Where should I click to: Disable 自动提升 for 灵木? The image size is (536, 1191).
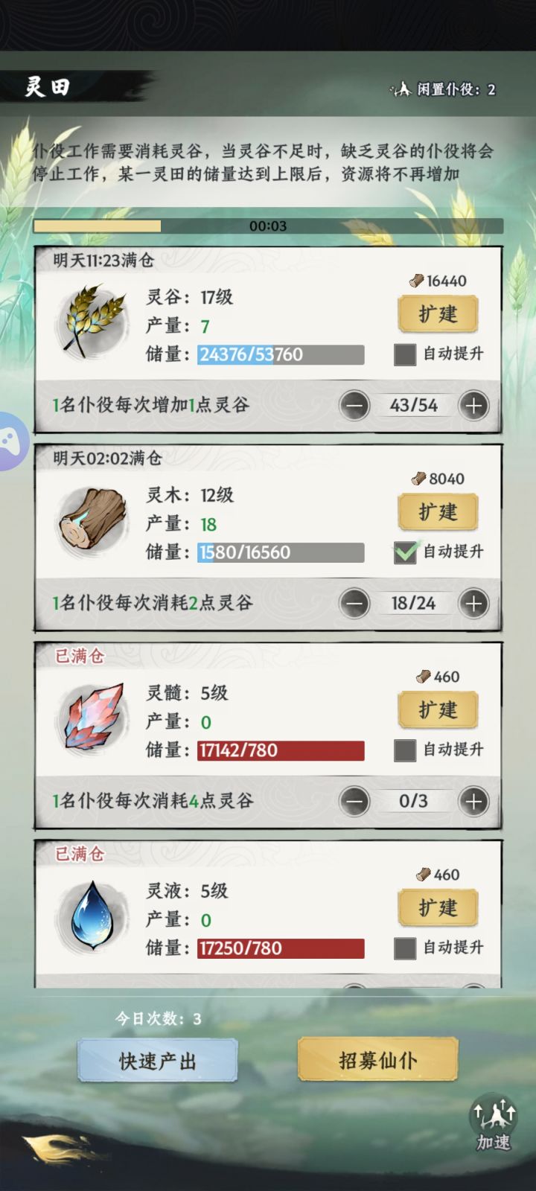405,552
